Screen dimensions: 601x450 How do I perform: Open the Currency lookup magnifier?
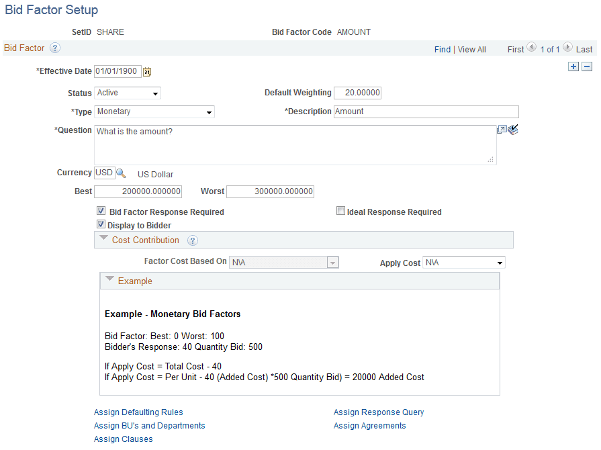pyautogui.click(x=120, y=173)
